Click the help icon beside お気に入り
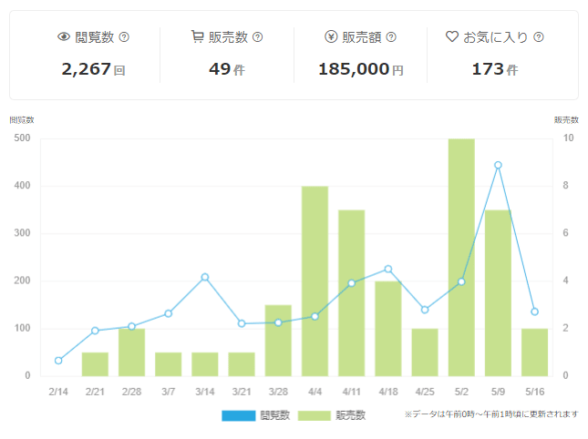 pos(538,37)
